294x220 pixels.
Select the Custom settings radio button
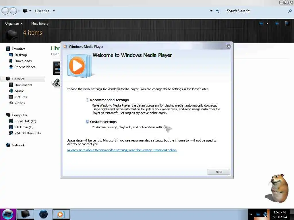pos(87,122)
